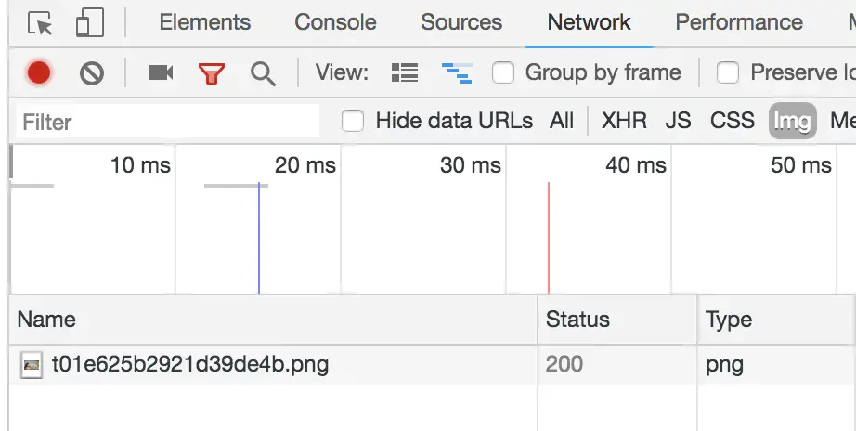Toggle the waterfall overview view icon
This screenshot has height=431, width=856.
[x=458, y=73]
